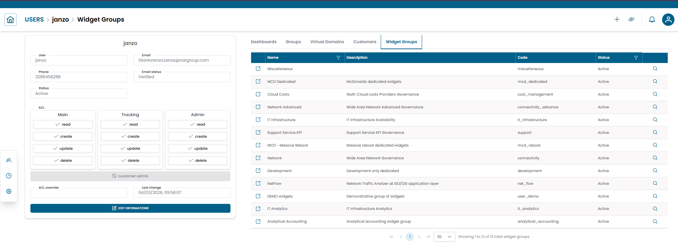Image resolution: width=678 pixels, height=246 pixels.
Task: Toggle the Admin update permission
Action: click(x=198, y=149)
